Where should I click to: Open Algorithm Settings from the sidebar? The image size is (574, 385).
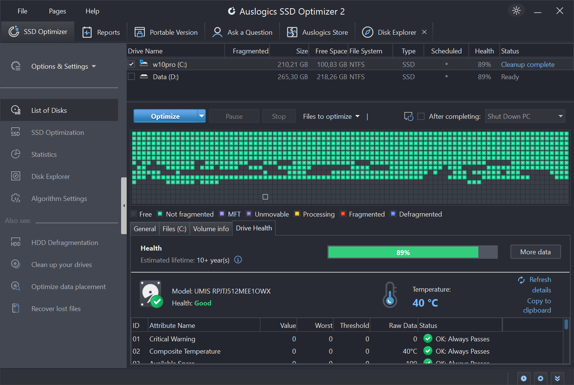16,198
